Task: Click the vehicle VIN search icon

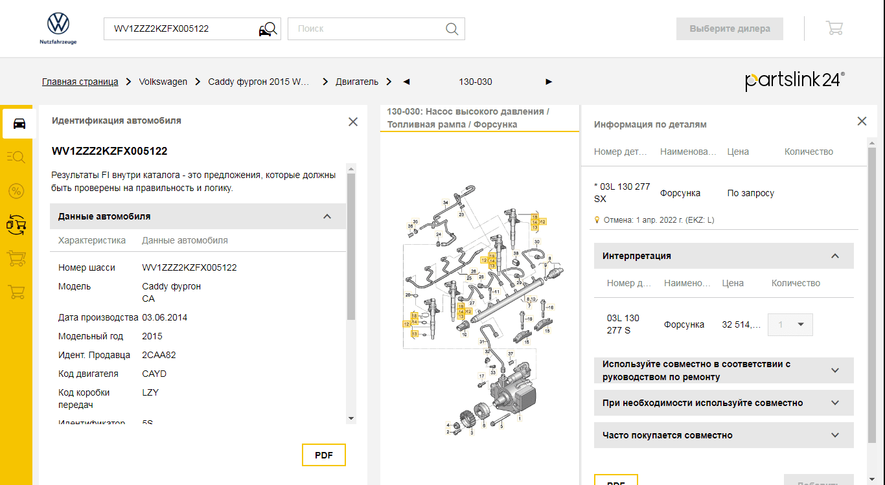Action: pos(268,29)
